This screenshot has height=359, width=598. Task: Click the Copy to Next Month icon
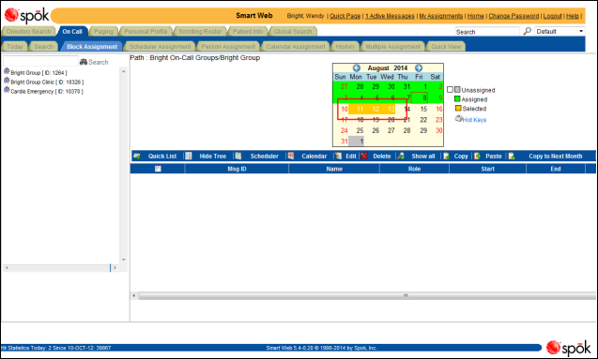512,157
